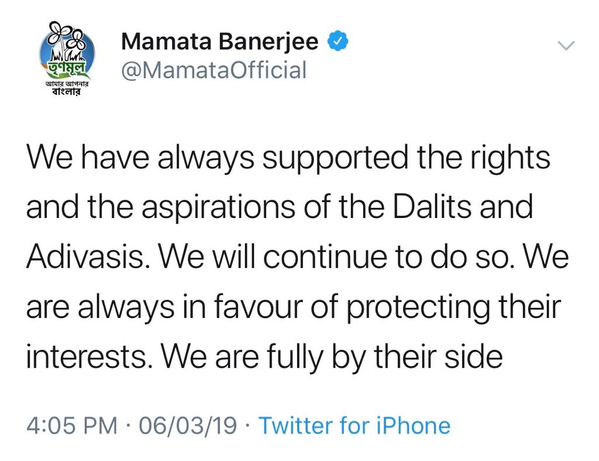Click the Bengali tagline below the logo

click(67, 88)
